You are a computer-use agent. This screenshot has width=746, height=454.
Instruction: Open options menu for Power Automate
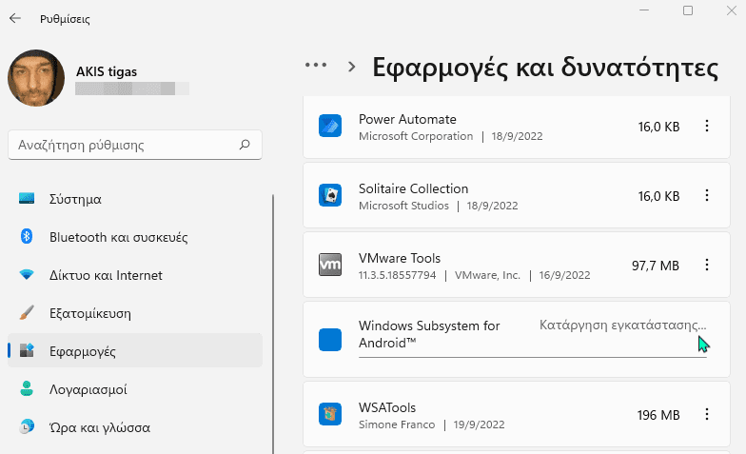pos(707,126)
